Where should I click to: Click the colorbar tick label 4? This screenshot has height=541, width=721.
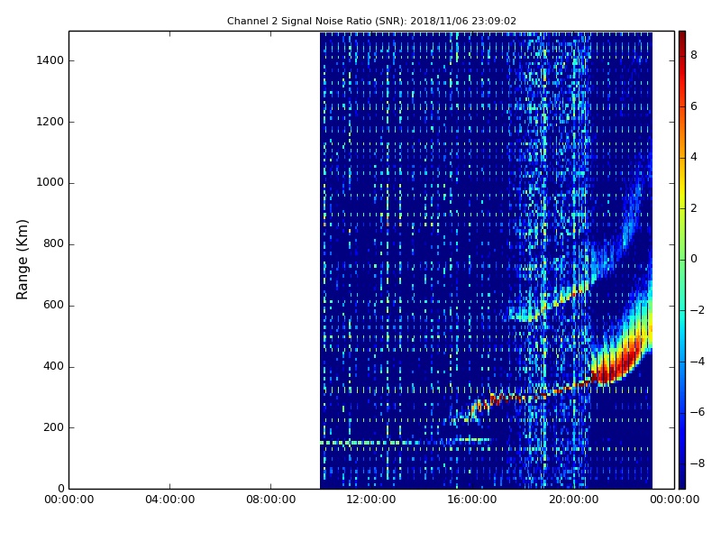point(694,157)
